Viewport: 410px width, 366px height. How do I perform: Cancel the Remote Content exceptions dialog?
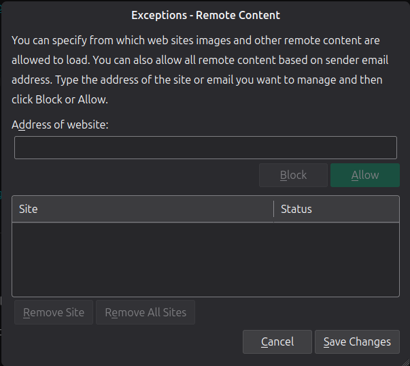pyautogui.click(x=277, y=342)
